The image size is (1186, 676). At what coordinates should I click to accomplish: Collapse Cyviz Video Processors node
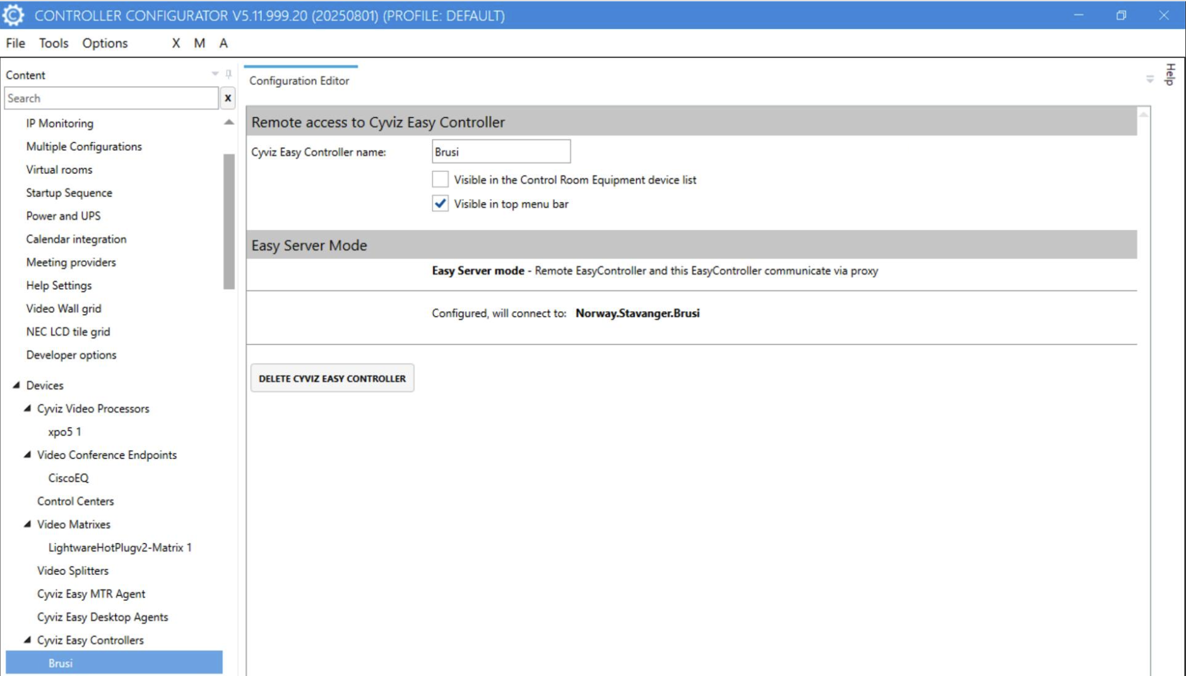[x=28, y=408]
